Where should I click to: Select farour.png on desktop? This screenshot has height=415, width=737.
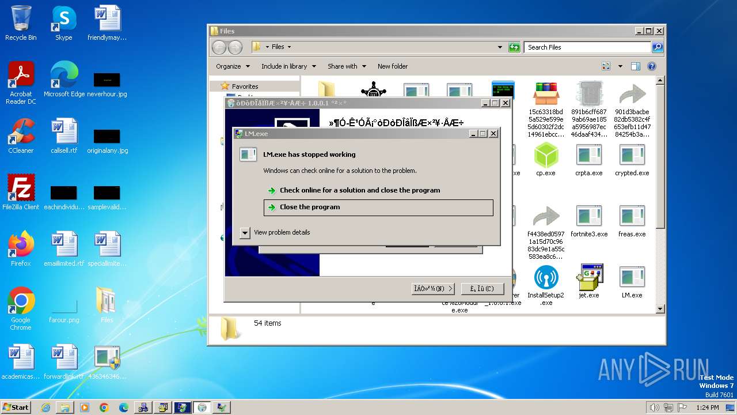click(64, 310)
